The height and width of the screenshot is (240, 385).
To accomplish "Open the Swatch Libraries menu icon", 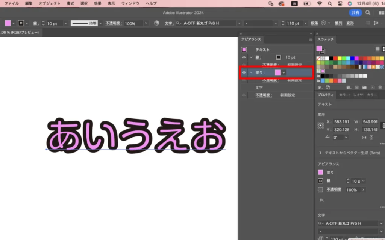I will point(320,87).
